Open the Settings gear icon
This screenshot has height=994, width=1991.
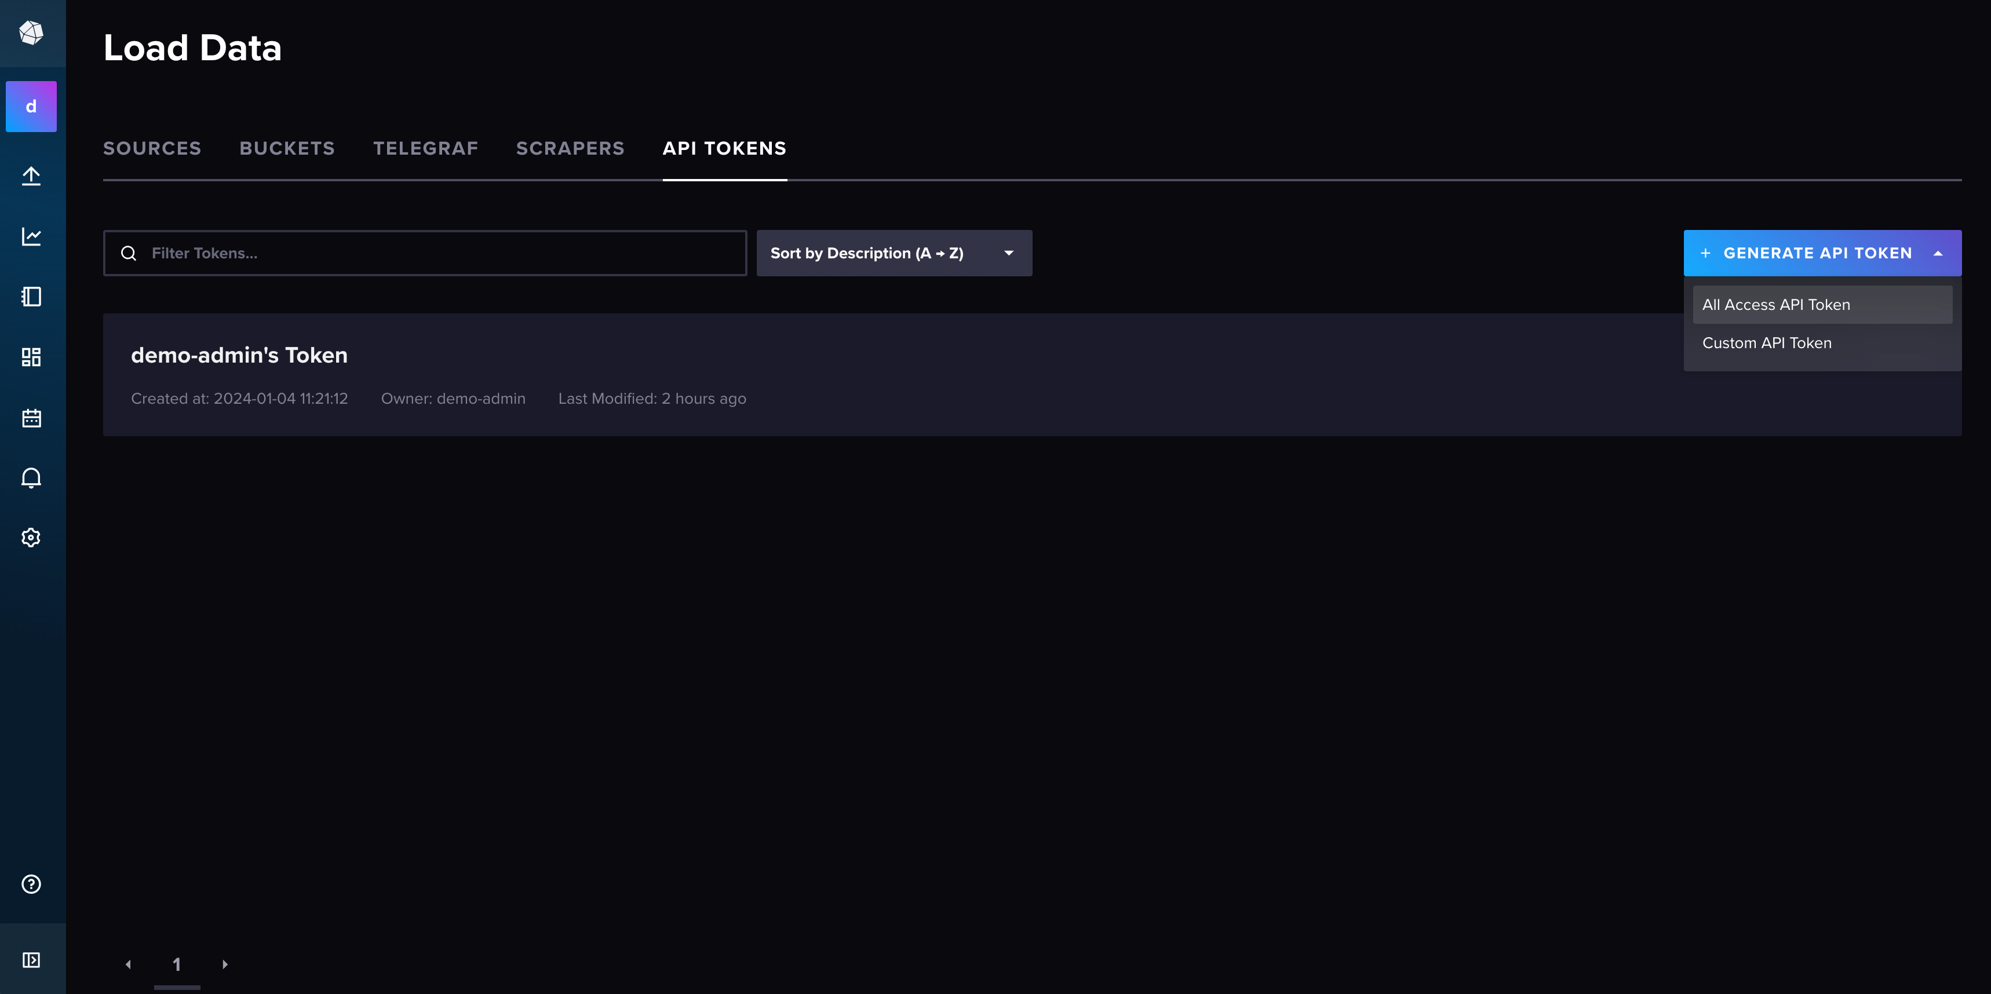(31, 538)
